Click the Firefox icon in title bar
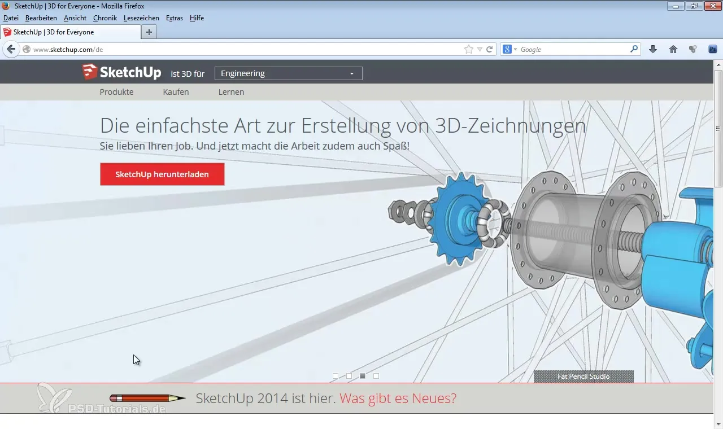723x429 pixels. click(x=6, y=6)
